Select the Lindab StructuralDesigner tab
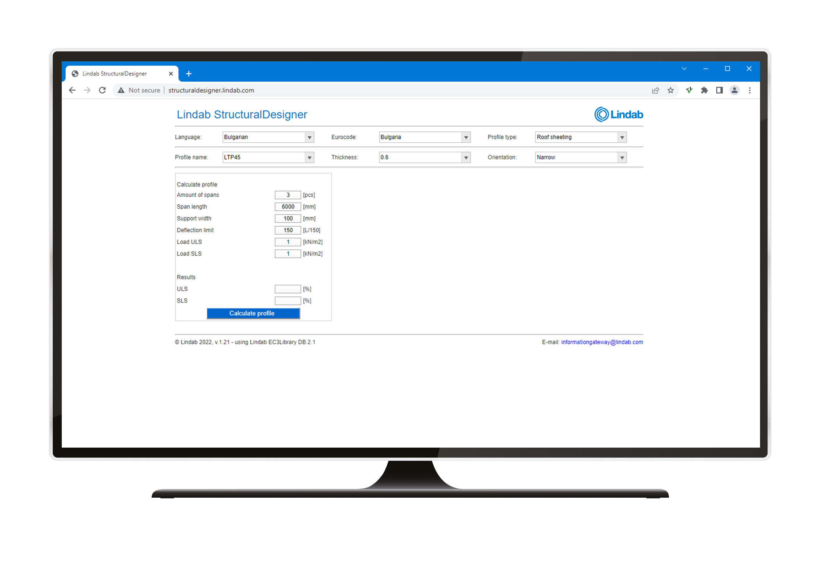Image resolution: width=814 pixels, height=570 pixels. coord(115,73)
